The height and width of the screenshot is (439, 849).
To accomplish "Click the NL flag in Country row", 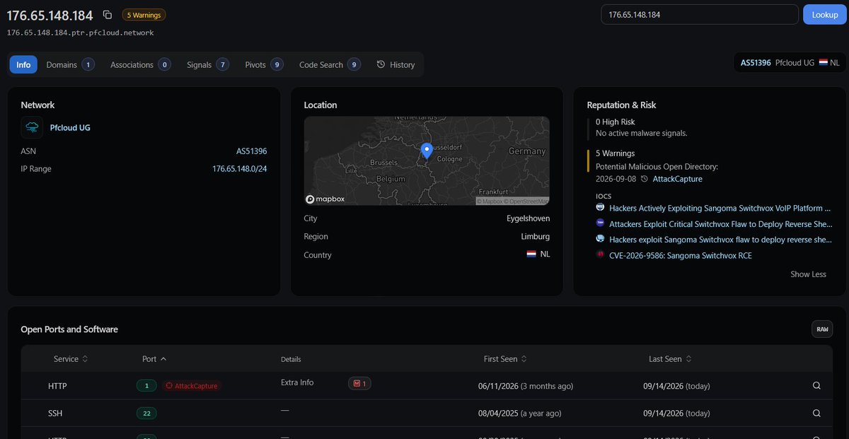I will pos(531,254).
